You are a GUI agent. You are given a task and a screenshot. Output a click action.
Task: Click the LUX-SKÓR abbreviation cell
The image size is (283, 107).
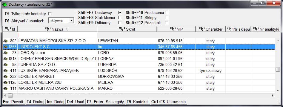tap(127, 71)
